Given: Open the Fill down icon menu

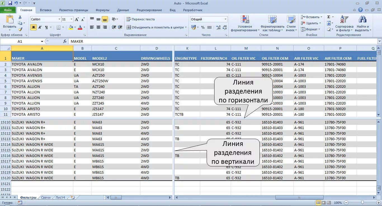Looking at the screenshot, I should [329, 23].
